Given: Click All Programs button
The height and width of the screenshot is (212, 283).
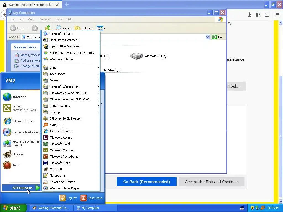Looking at the screenshot, I should point(21,188).
